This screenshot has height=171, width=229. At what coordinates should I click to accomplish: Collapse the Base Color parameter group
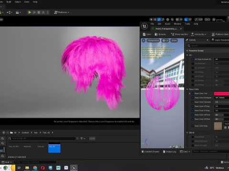[187, 89]
